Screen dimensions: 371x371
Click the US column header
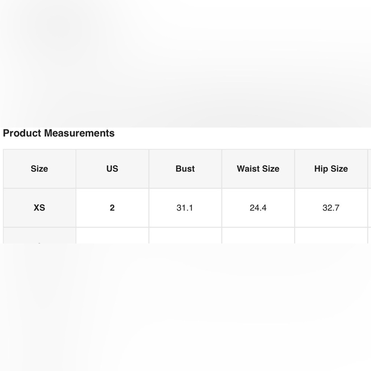[112, 169]
